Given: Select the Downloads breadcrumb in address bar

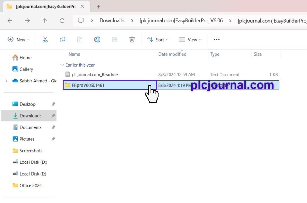Looking at the screenshot, I should (x=112, y=21).
